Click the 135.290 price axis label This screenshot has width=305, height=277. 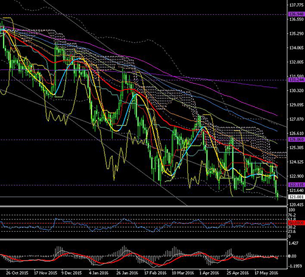(x=296, y=34)
